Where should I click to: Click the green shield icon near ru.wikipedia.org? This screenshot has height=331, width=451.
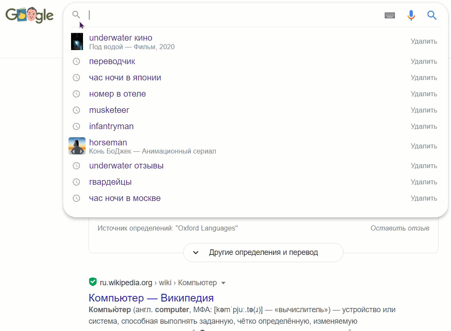pyautogui.click(x=92, y=282)
